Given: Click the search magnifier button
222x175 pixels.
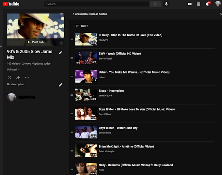Looking at the screenshot, I should coord(155,4).
